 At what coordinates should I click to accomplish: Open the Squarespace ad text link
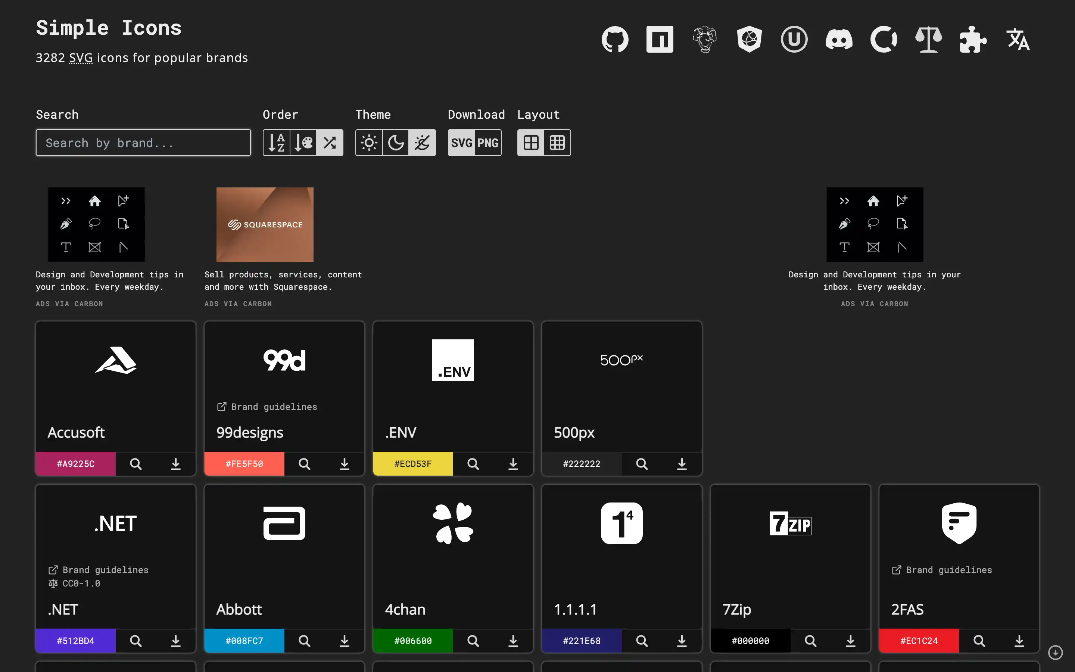click(x=283, y=281)
